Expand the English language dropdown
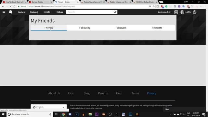 pos(49,107)
